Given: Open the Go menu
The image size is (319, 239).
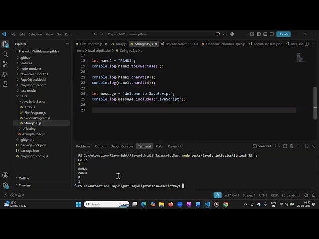Looking at the screenshot, I should pyautogui.click(x=59, y=34).
